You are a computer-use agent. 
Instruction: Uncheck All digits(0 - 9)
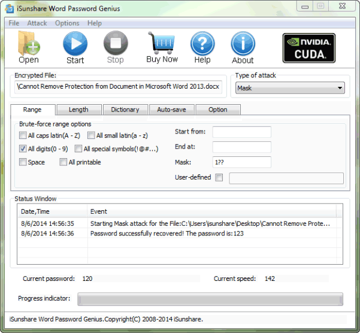(23, 149)
